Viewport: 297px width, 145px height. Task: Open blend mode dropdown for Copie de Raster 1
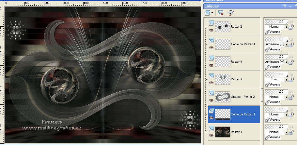tap(287, 115)
